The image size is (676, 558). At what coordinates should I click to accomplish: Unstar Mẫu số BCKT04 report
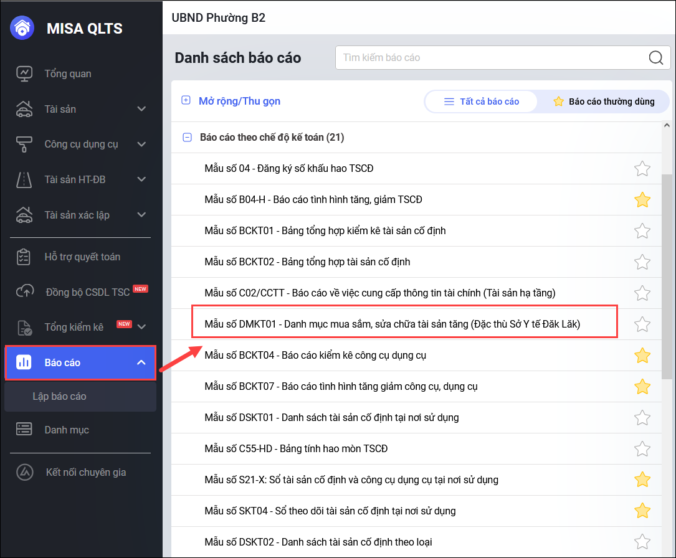(642, 355)
